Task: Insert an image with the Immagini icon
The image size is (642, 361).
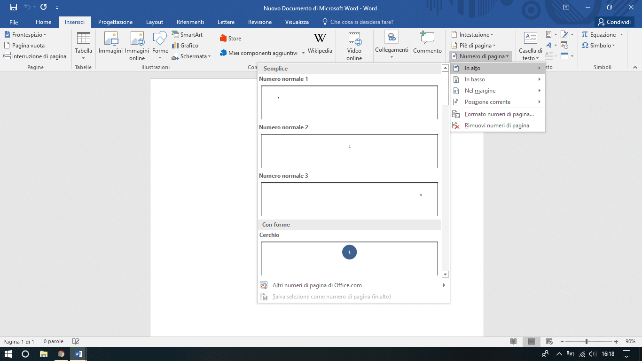Action: [111, 45]
